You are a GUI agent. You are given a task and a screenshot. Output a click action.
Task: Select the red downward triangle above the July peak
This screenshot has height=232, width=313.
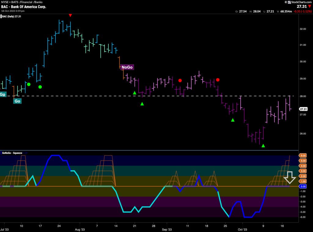point(70,15)
